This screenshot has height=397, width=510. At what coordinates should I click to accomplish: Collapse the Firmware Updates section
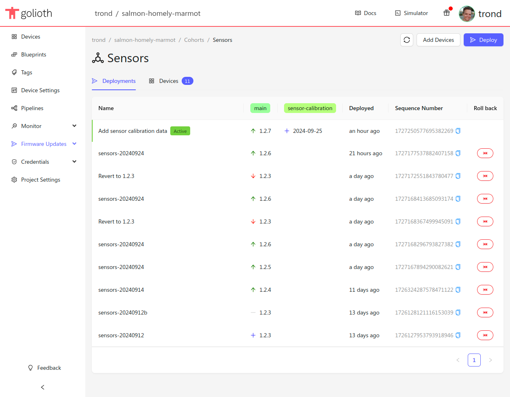44,144
